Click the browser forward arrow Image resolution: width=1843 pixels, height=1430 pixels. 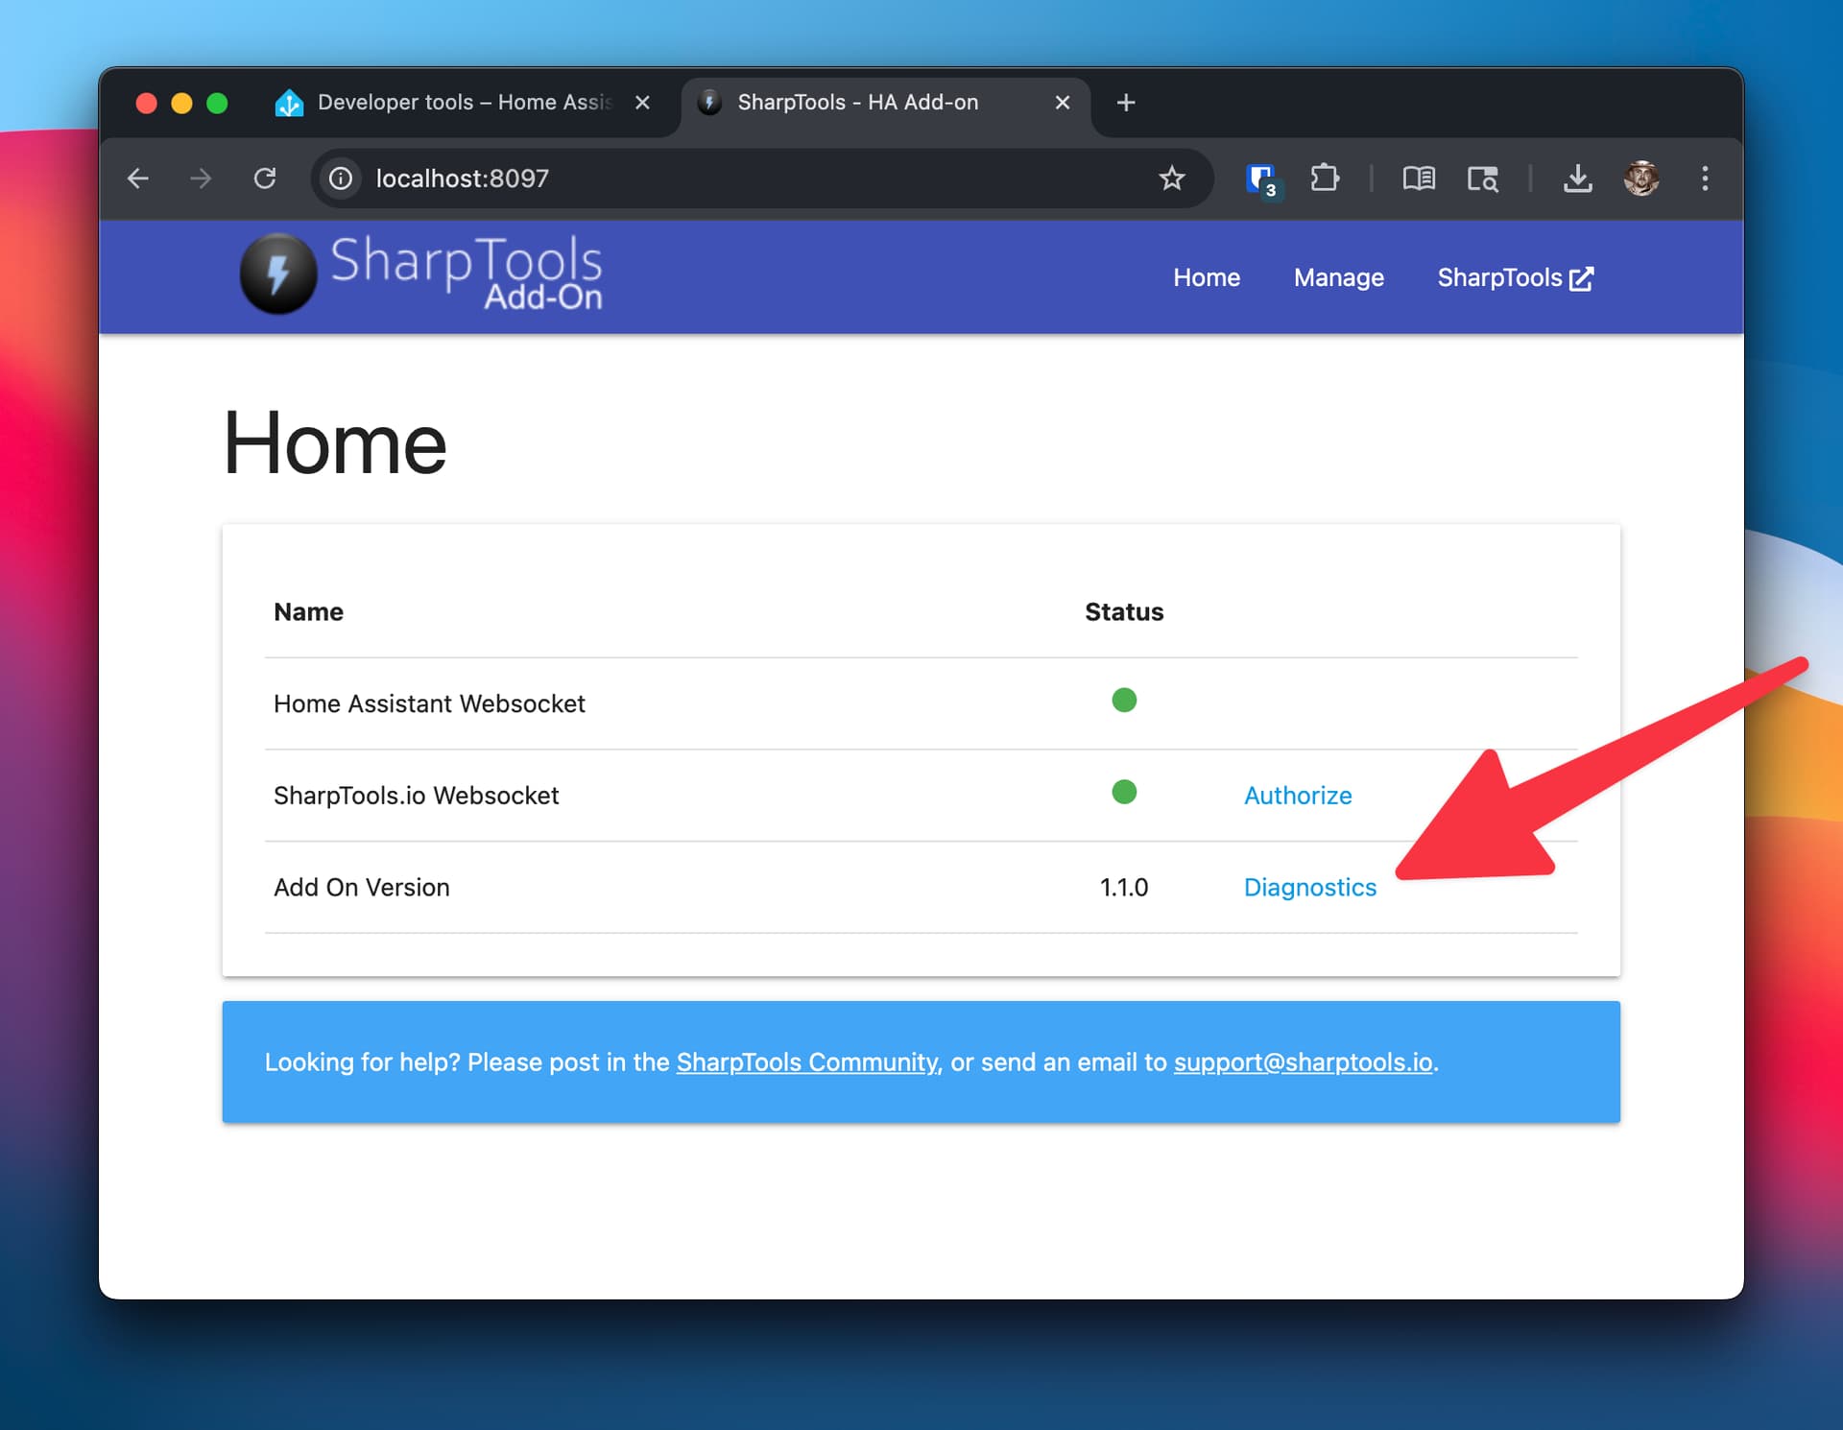point(201,179)
